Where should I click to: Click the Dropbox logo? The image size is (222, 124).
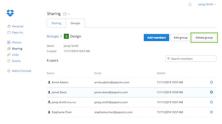click(x=10, y=13)
